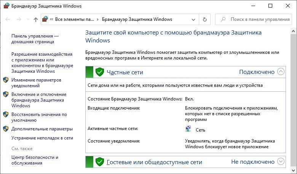This screenshot has height=174, width=297.
Task: Open 'Изменение параметров уведомлений' link
Action: click(36, 83)
